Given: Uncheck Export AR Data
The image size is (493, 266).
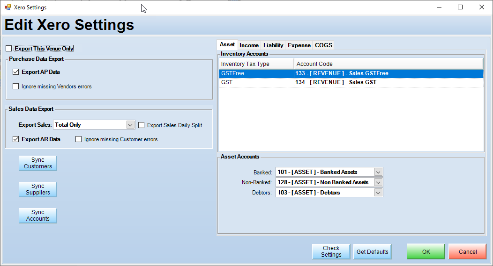Looking at the screenshot, I should click(16, 139).
